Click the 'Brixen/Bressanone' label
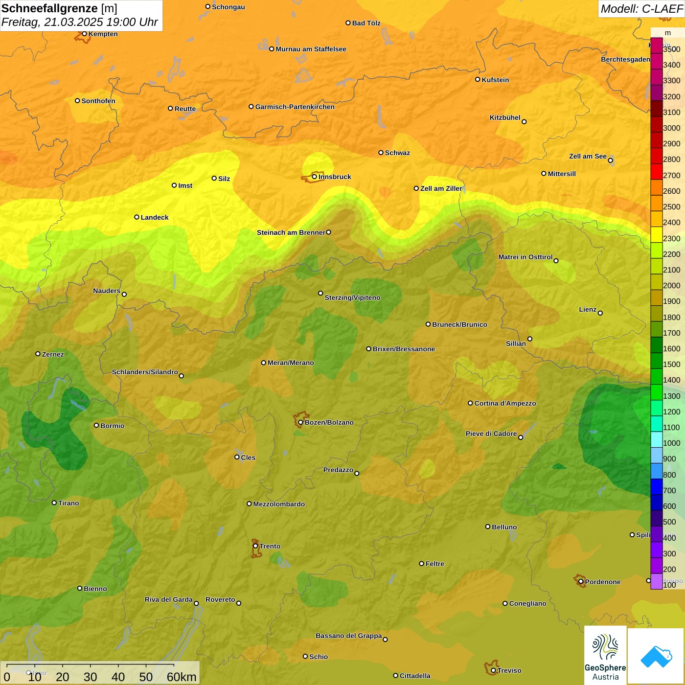Screen dimensions: 685x685 [404, 349]
